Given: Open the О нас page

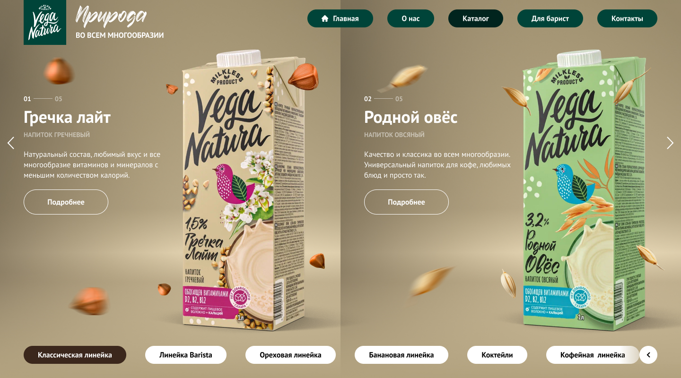Looking at the screenshot, I should [x=410, y=18].
